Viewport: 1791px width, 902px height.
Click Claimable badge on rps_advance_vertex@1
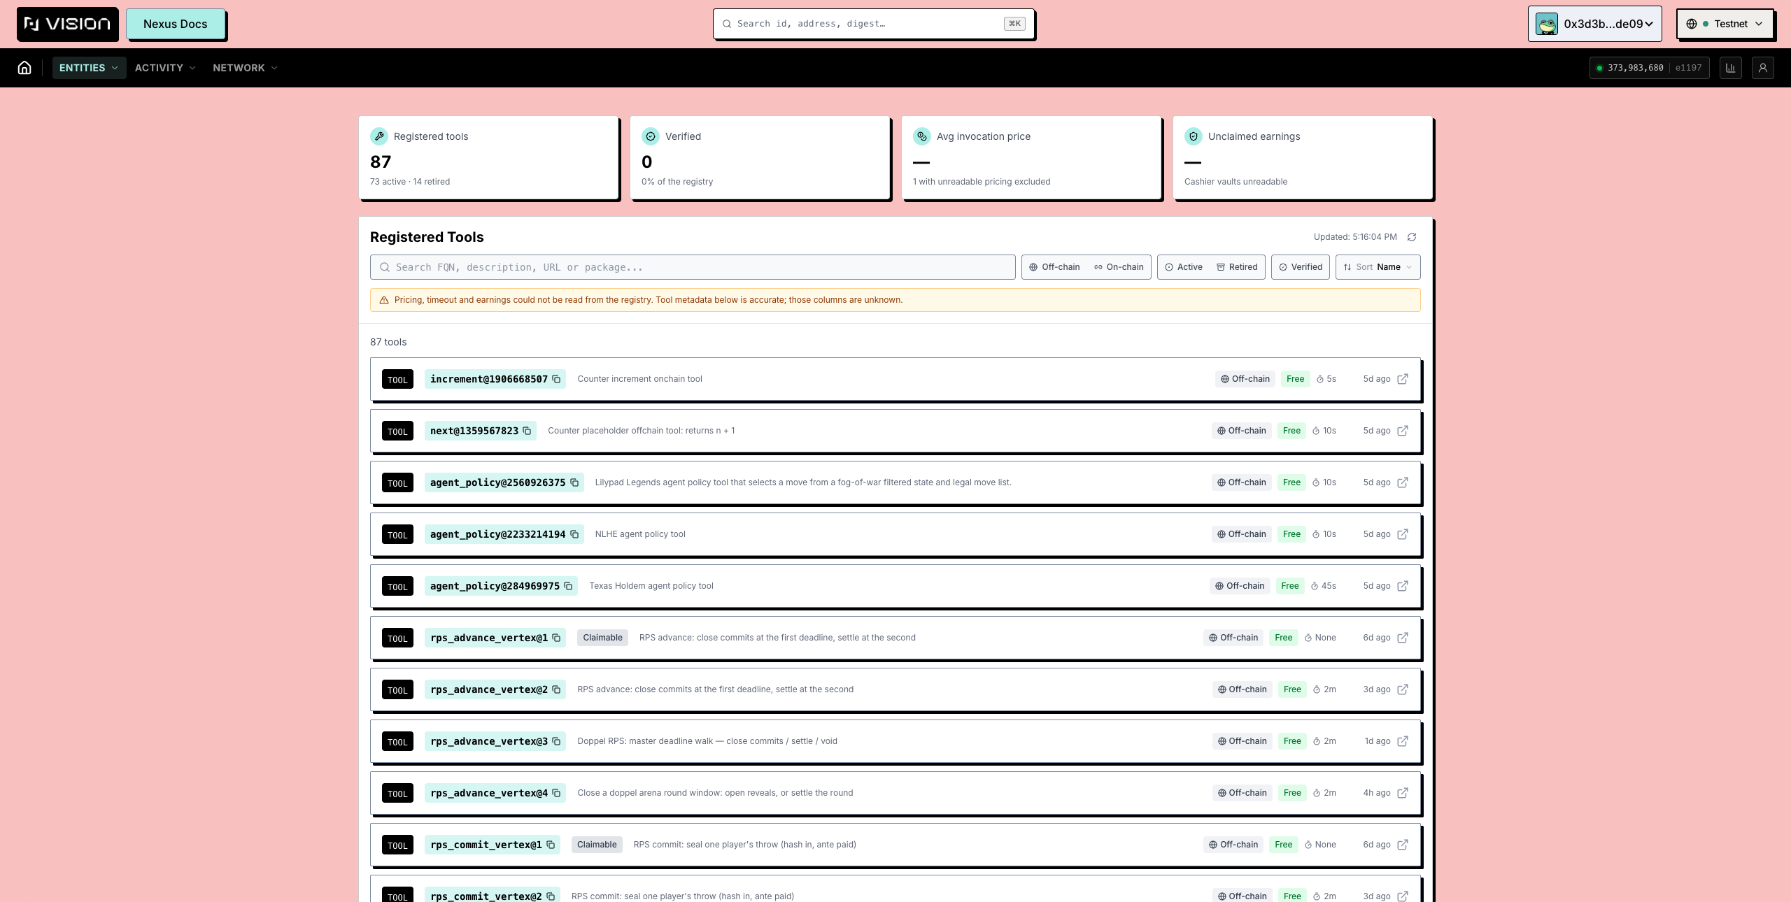coord(602,638)
